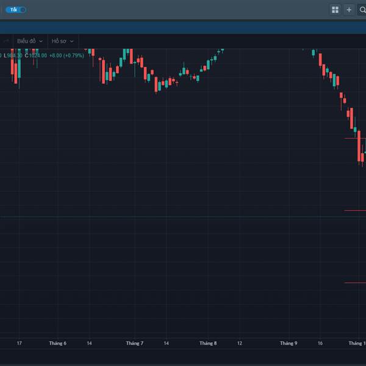Select the lowest red horizontal price line
Viewport: 366px width, 366px height.
pyautogui.click(x=355, y=282)
